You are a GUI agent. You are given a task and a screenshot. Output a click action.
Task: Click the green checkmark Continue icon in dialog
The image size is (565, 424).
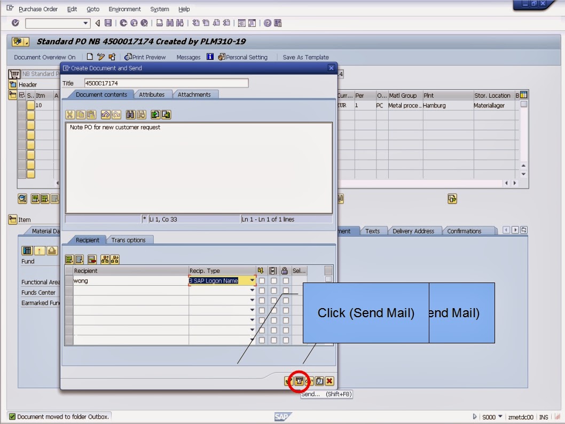(288, 381)
